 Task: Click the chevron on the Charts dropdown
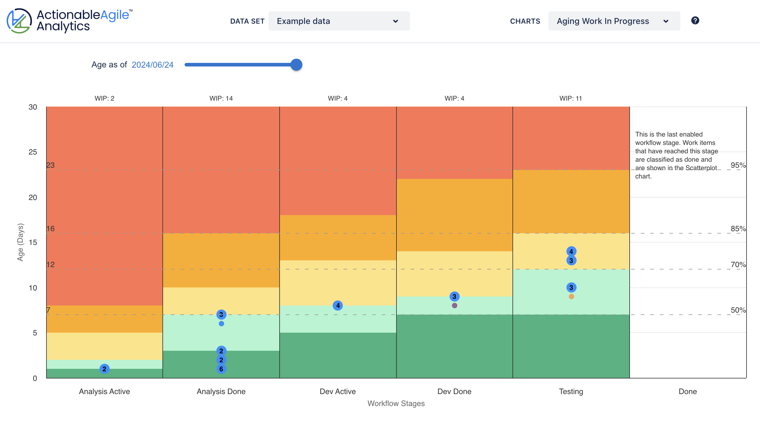tap(666, 21)
